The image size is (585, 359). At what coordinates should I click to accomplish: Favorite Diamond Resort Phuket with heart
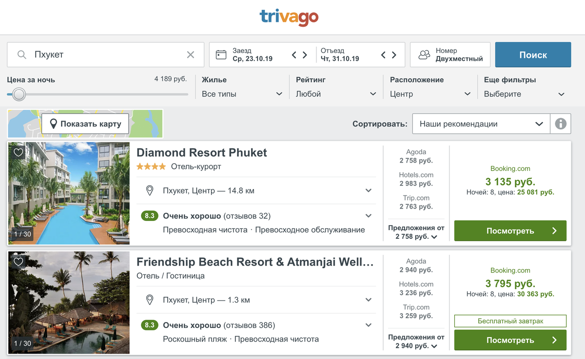(19, 152)
